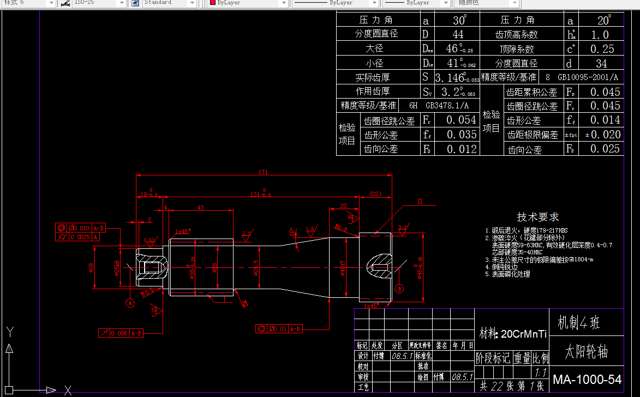This screenshot has height=397, width=640.
Task: Select datum circle A
Action: pos(130,303)
